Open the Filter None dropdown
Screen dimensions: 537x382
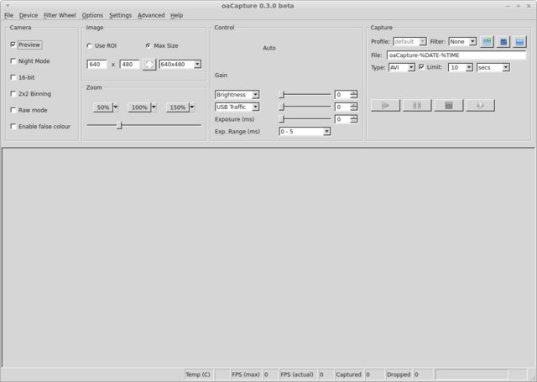[462, 42]
